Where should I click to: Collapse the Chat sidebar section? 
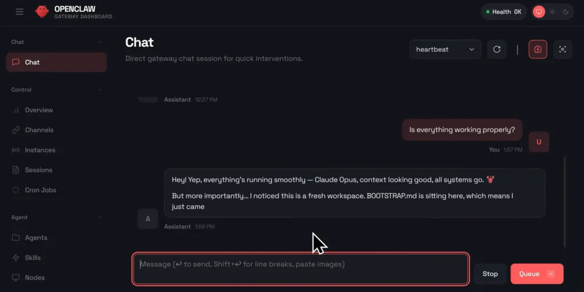click(100, 42)
